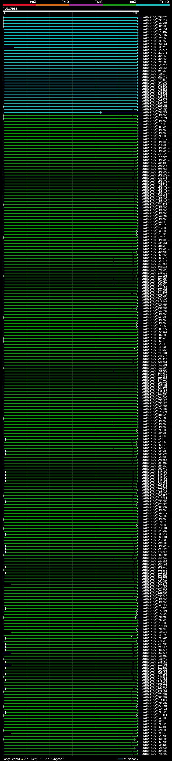
Task: Select the white AV517986 query sequence bar
Action: [x=71, y=11]
